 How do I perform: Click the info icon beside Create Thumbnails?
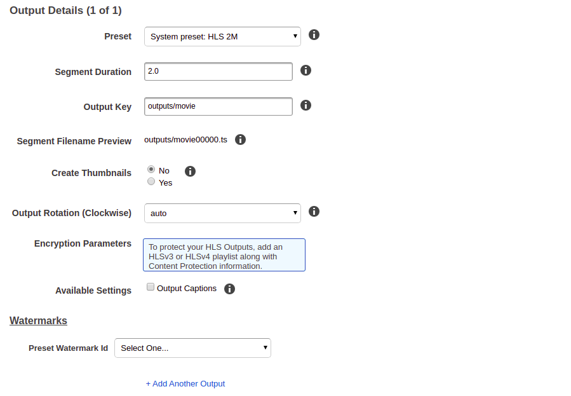point(190,171)
